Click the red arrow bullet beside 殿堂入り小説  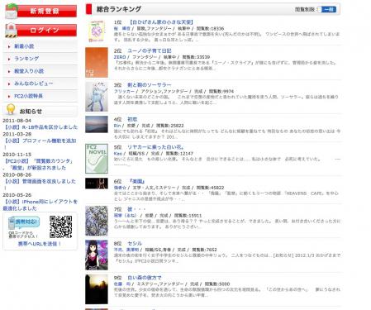click(x=9, y=71)
